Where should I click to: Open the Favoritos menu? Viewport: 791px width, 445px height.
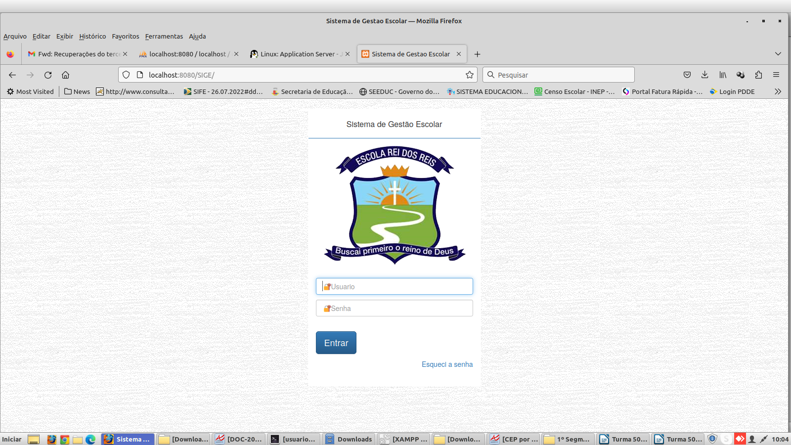click(x=126, y=36)
